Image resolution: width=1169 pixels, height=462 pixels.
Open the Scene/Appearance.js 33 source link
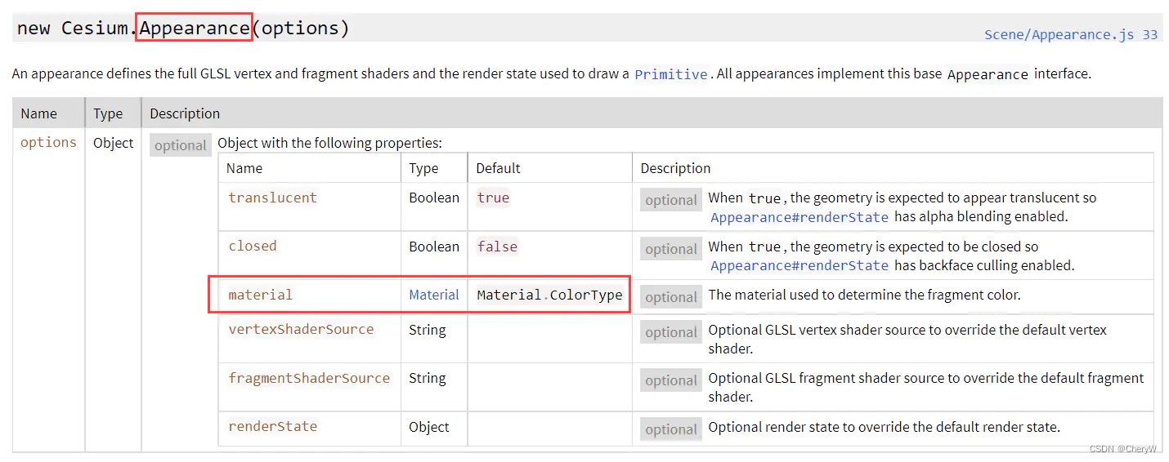(x=1071, y=34)
